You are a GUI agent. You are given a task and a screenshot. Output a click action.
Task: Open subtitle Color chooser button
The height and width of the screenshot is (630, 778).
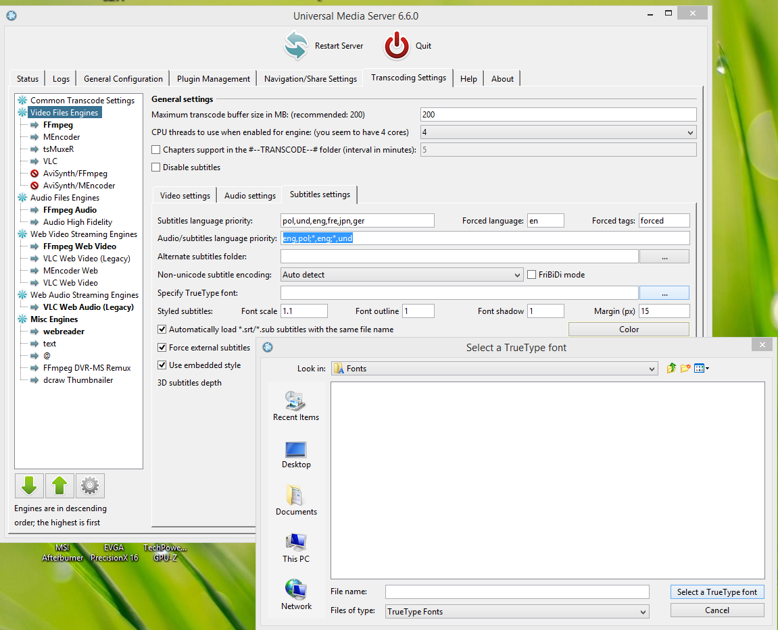[x=629, y=329]
